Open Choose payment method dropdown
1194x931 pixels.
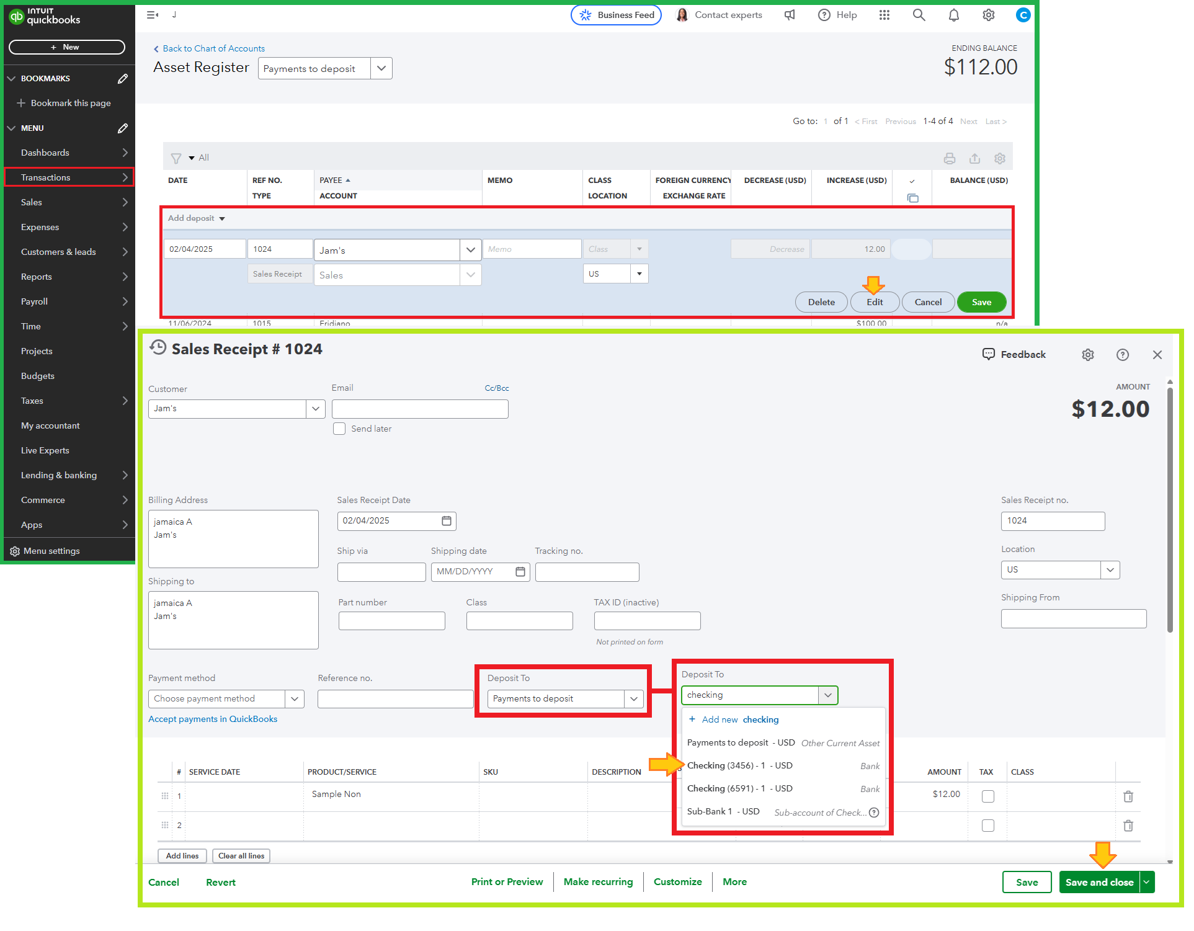(295, 699)
